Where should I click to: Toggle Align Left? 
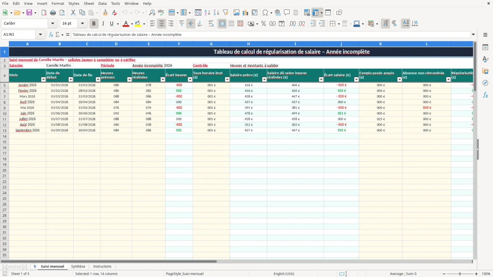pos(152,24)
